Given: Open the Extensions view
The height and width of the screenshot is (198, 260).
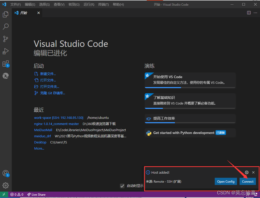Looking at the screenshot, I should click(x=6, y=64).
